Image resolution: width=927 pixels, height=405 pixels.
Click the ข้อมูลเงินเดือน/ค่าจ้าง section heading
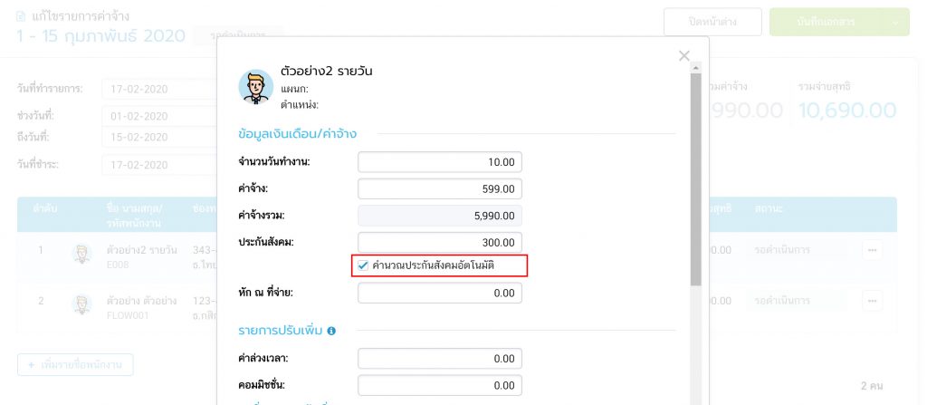click(297, 134)
